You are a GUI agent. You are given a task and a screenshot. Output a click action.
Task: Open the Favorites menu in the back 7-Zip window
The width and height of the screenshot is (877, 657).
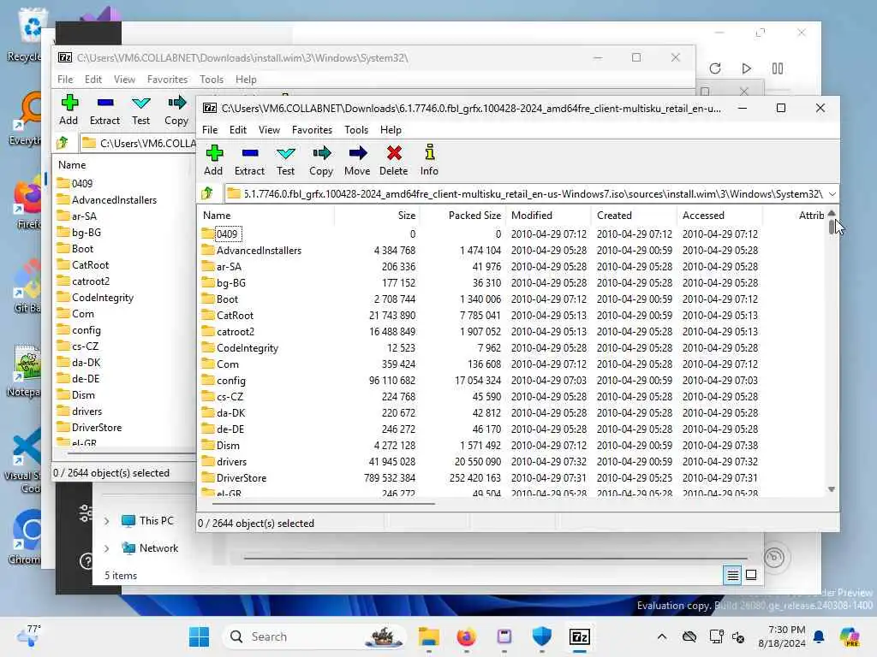tap(167, 80)
